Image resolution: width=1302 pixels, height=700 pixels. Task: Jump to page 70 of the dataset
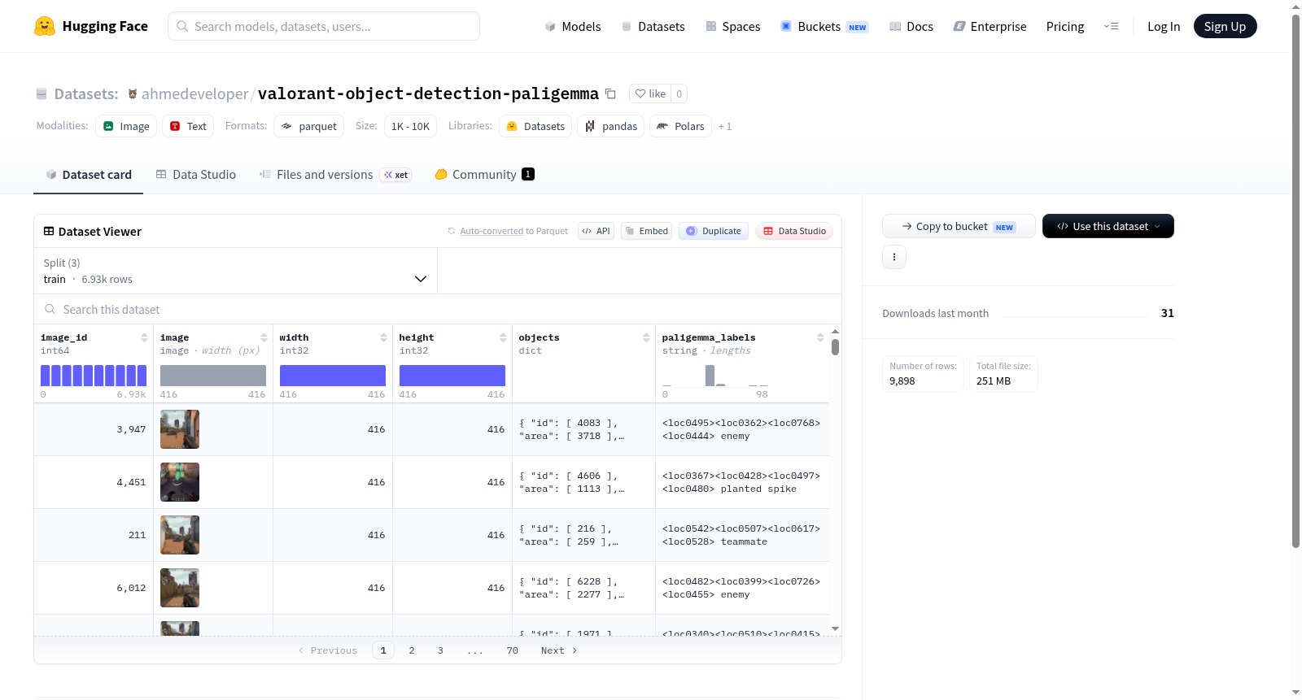(513, 650)
